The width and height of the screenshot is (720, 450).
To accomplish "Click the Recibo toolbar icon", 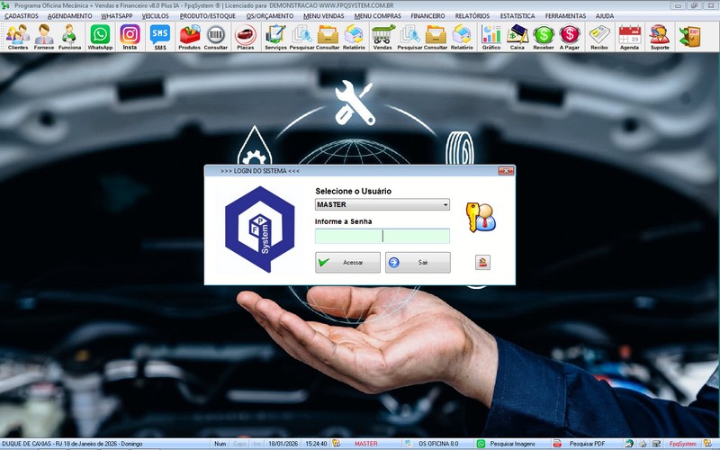I will [x=598, y=36].
